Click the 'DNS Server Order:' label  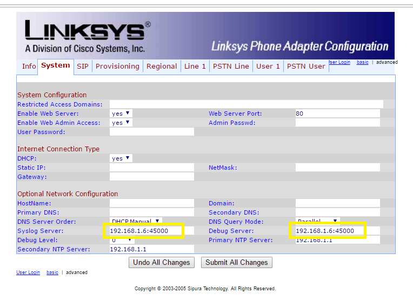pyautogui.click(x=46, y=222)
